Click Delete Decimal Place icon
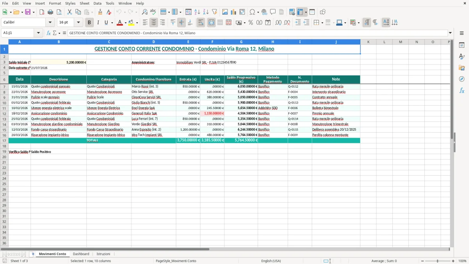This screenshot has width=469, height=264. pyautogui.click(x=287, y=23)
